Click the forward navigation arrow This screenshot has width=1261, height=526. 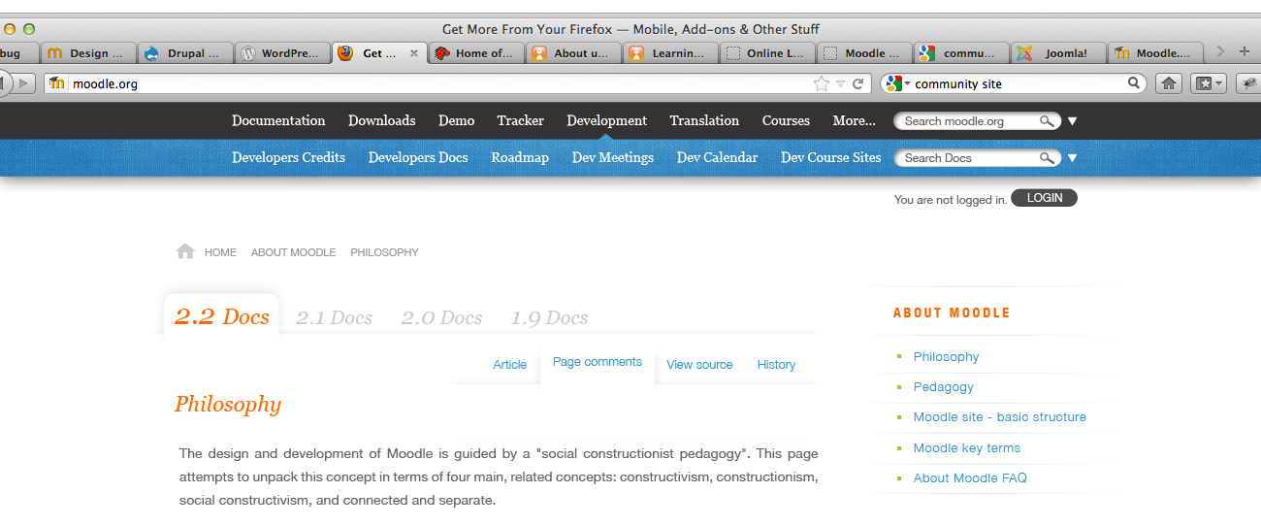[24, 83]
